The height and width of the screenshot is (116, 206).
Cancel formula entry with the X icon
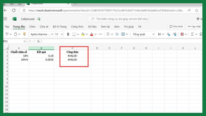(30, 41)
